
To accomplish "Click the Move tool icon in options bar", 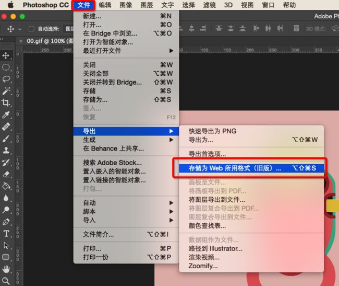I will 10,29.
